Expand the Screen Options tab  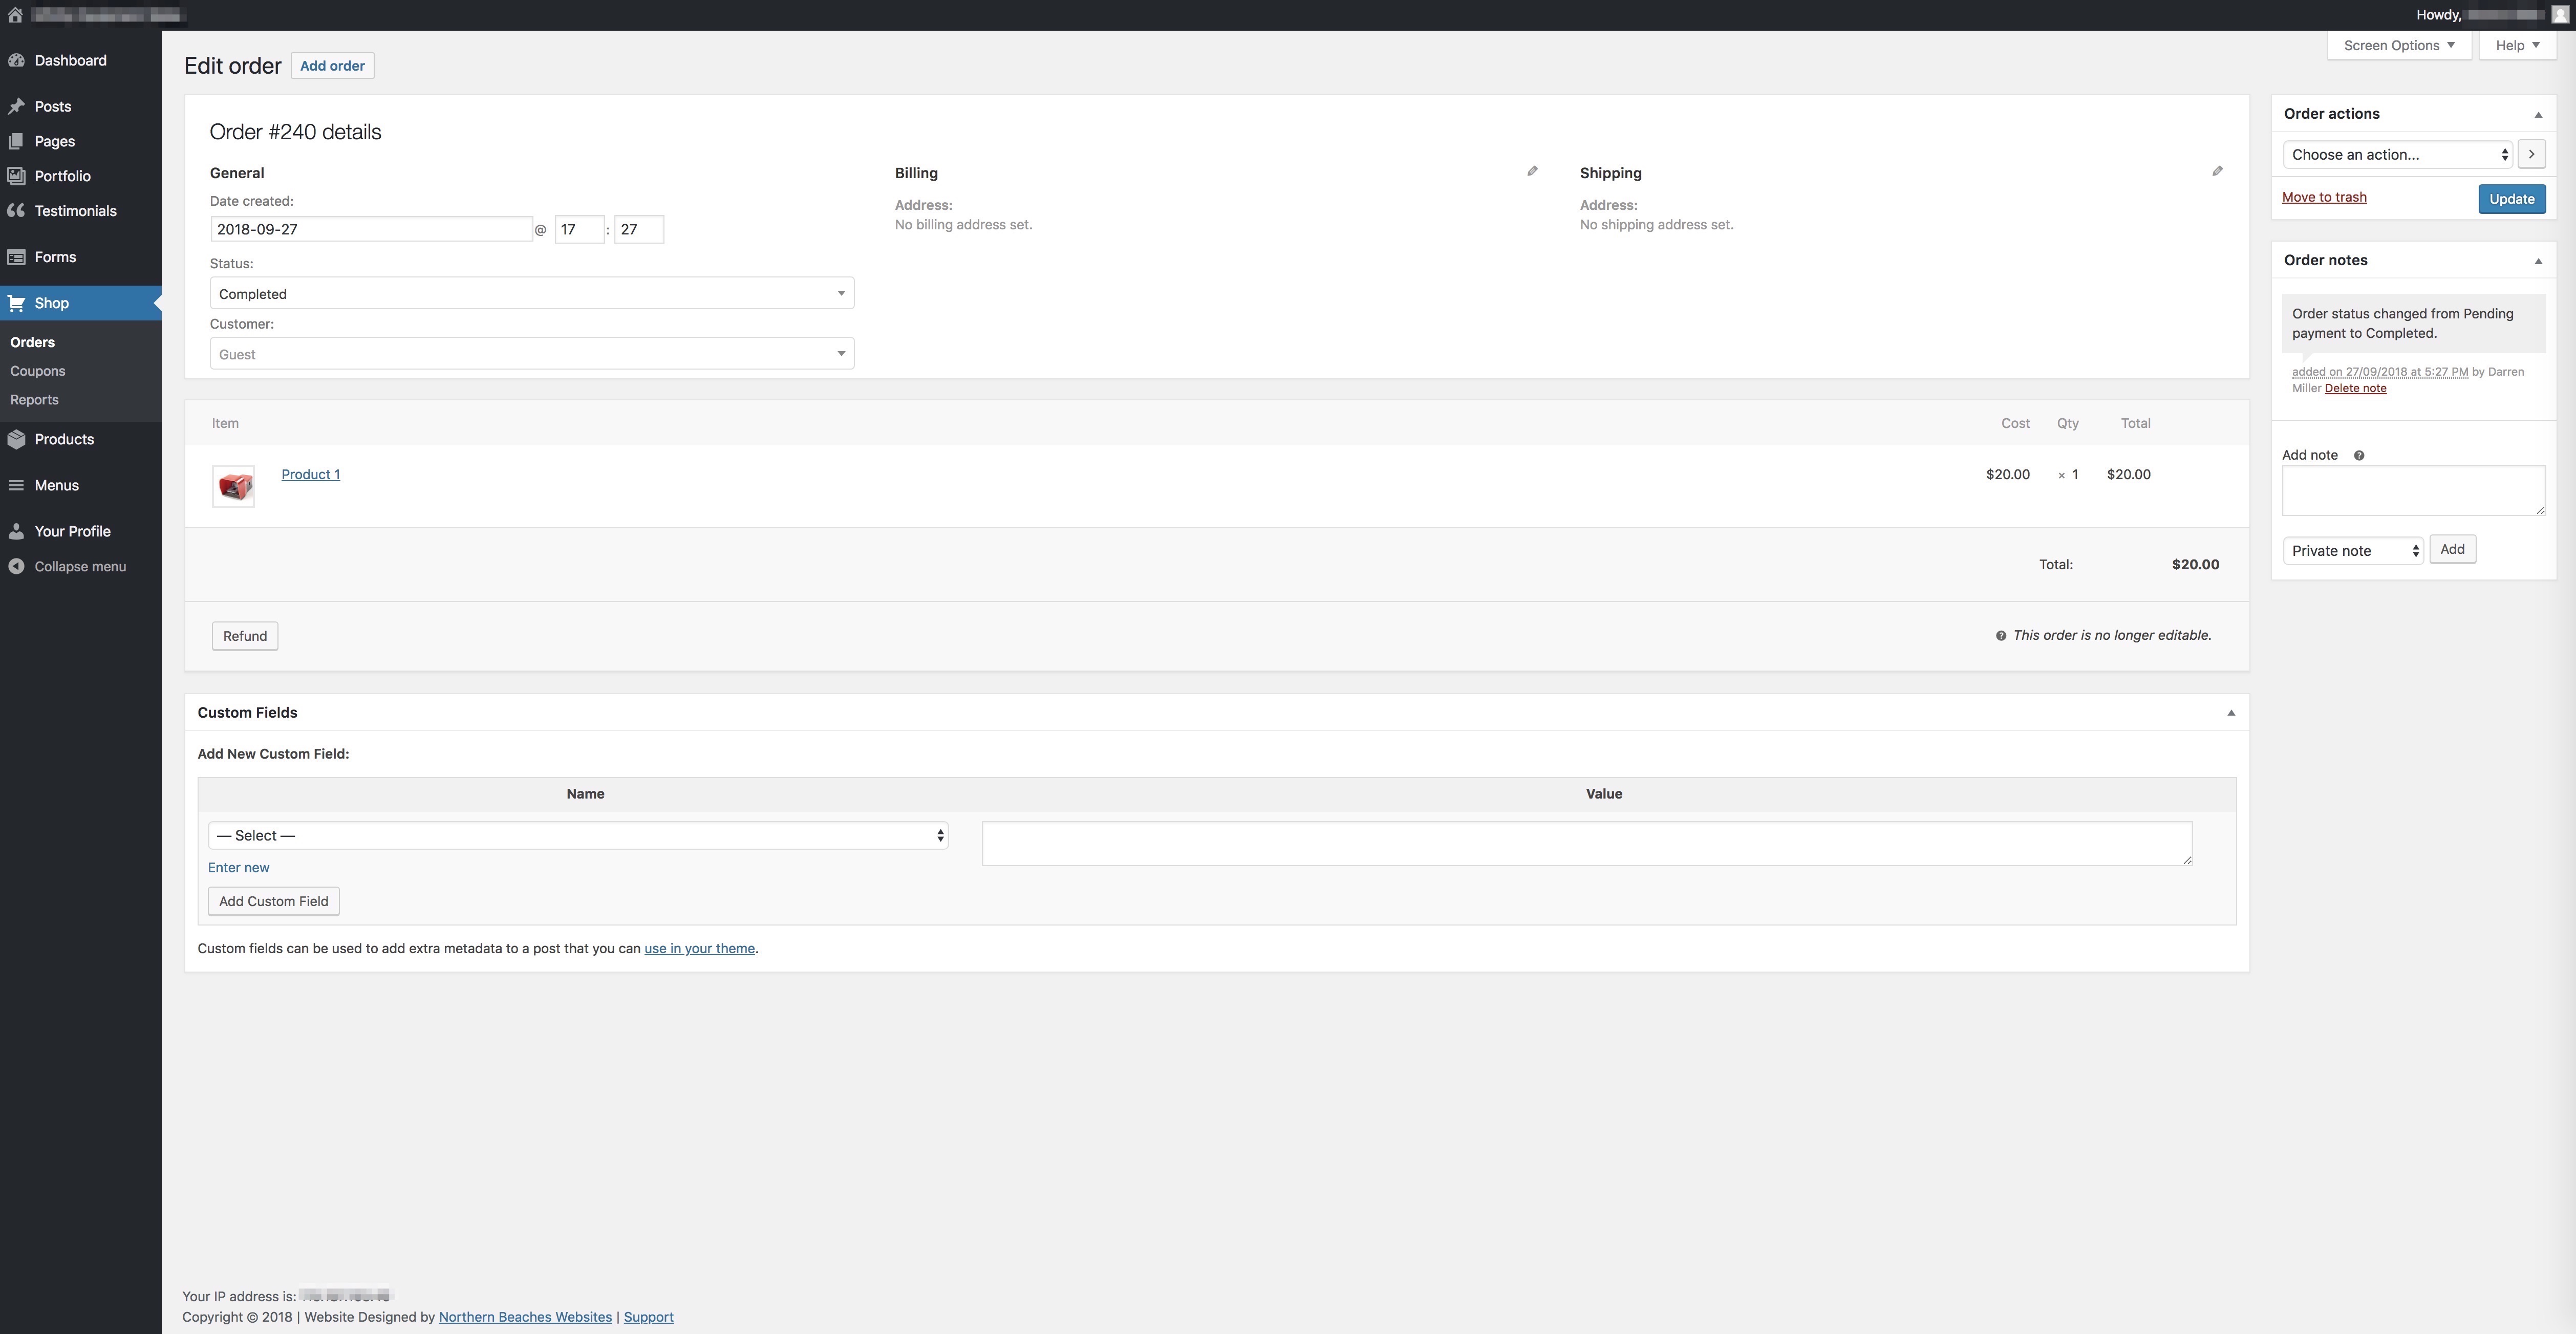pyautogui.click(x=2398, y=45)
